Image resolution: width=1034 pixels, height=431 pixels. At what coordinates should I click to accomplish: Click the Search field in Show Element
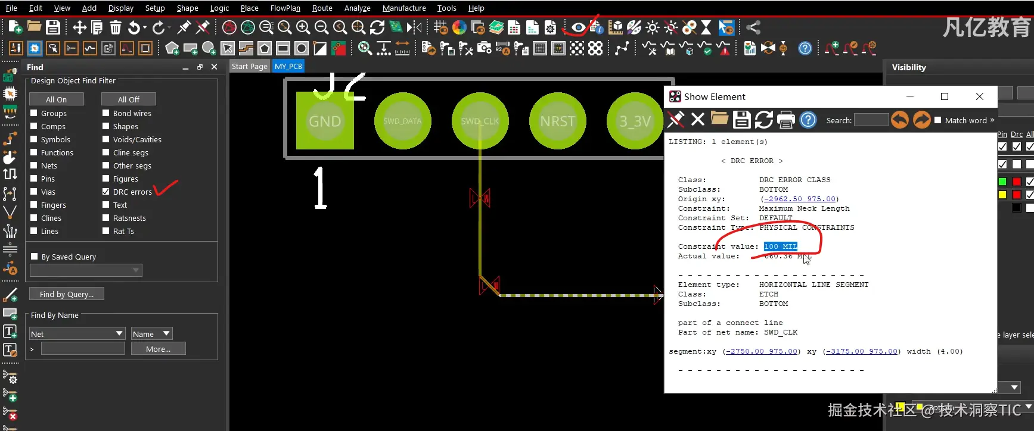pos(871,120)
